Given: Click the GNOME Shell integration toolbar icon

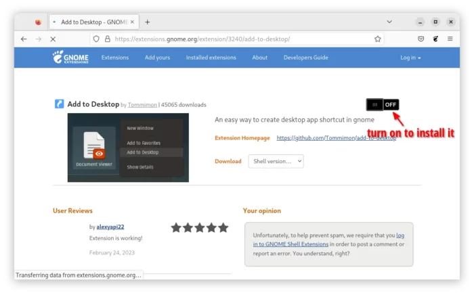Looking at the screenshot, I should pos(435,39).
